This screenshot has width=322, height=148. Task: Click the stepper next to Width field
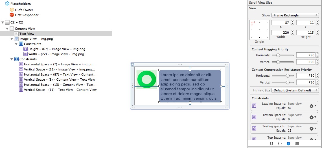click(x=292, y=32)
